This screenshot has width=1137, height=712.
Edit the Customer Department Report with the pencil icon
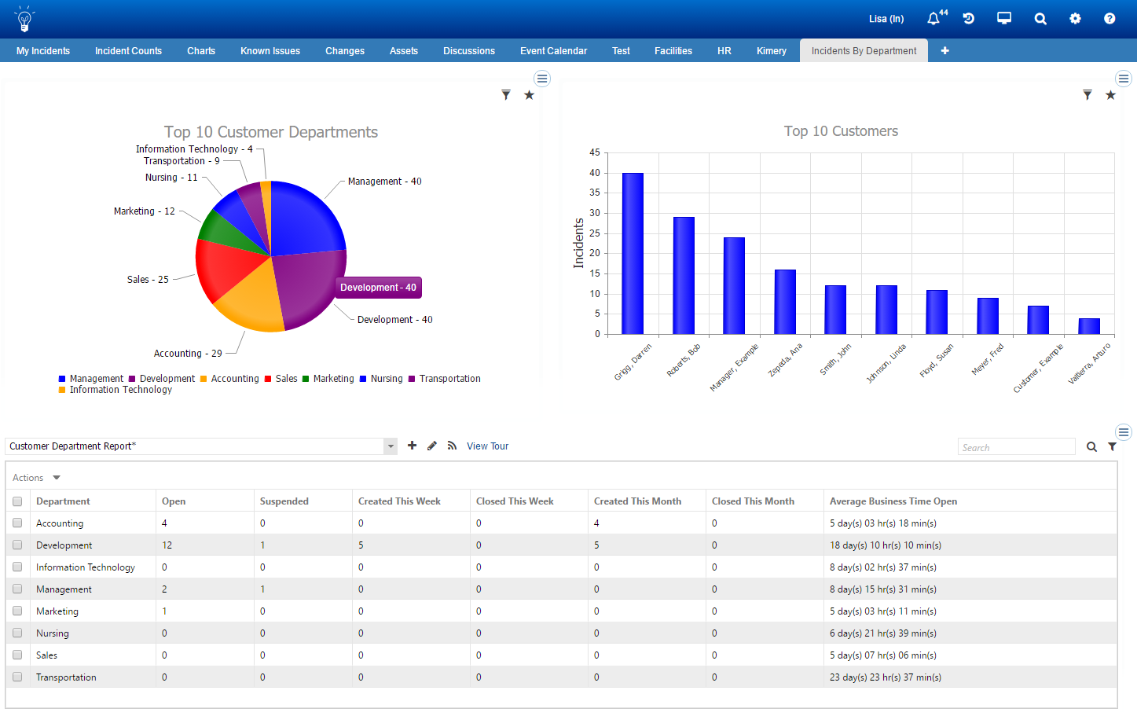pyautogui.click(x=431, y=446)
